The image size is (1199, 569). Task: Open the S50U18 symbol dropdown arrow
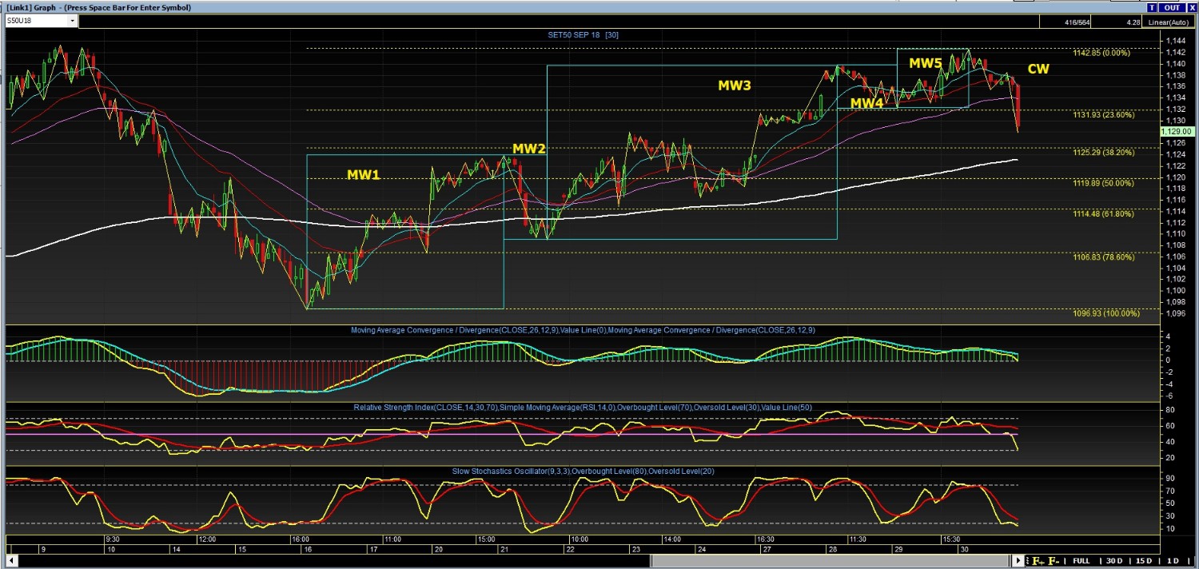pos(73,22)
